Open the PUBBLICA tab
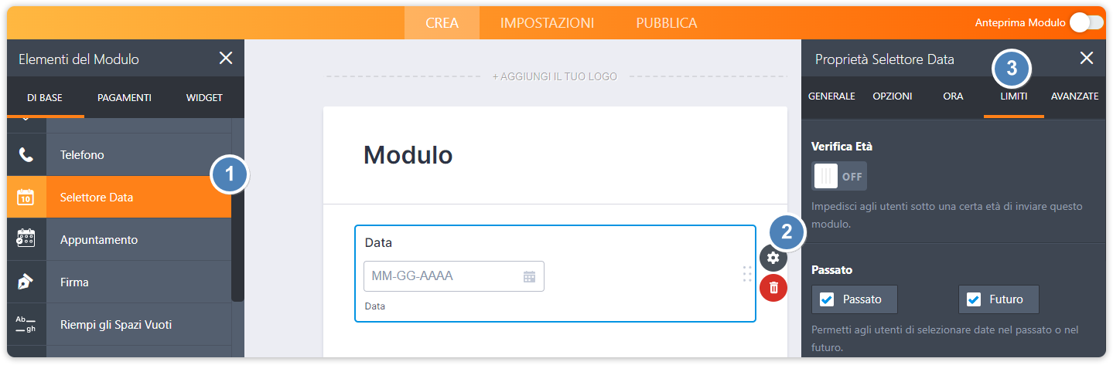 tap(666, 23)
